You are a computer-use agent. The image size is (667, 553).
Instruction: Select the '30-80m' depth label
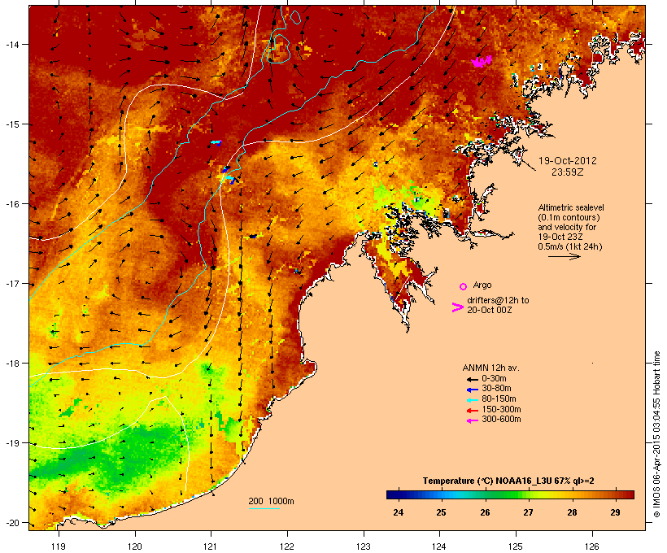click(496, 389)
